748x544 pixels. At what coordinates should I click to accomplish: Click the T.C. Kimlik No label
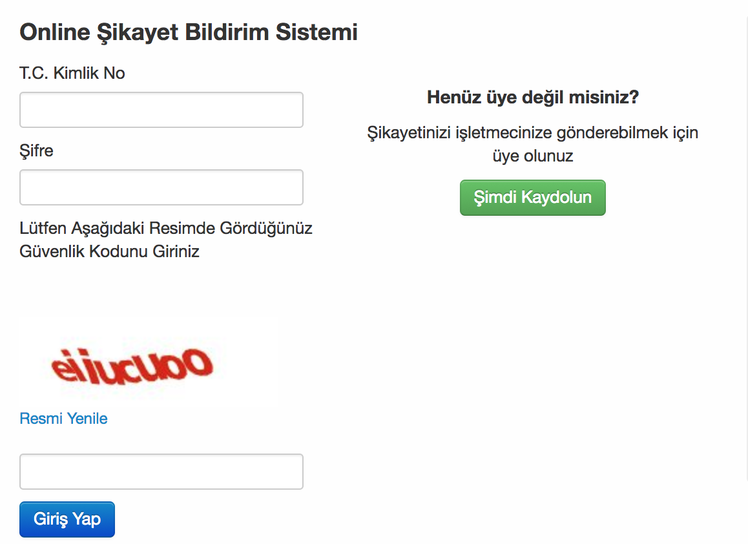(x=72, y=73)
